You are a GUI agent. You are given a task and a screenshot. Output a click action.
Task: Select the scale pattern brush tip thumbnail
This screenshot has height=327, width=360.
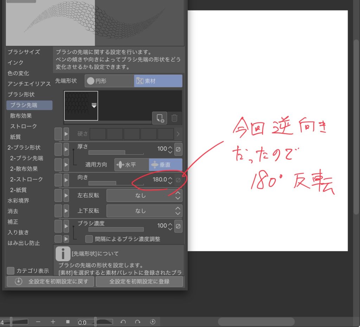pos(81,105)
